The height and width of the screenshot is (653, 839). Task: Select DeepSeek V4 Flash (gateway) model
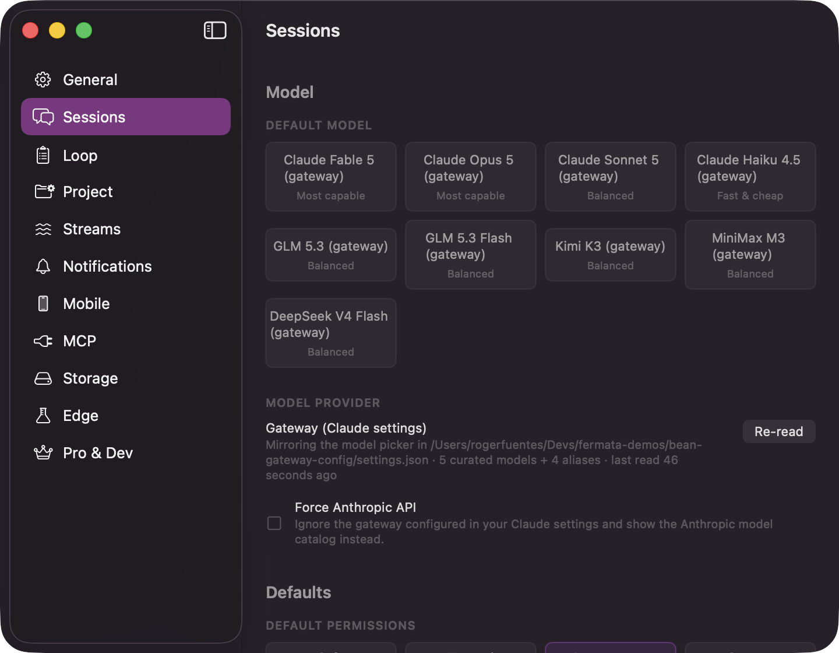click(x=331, y=333)
